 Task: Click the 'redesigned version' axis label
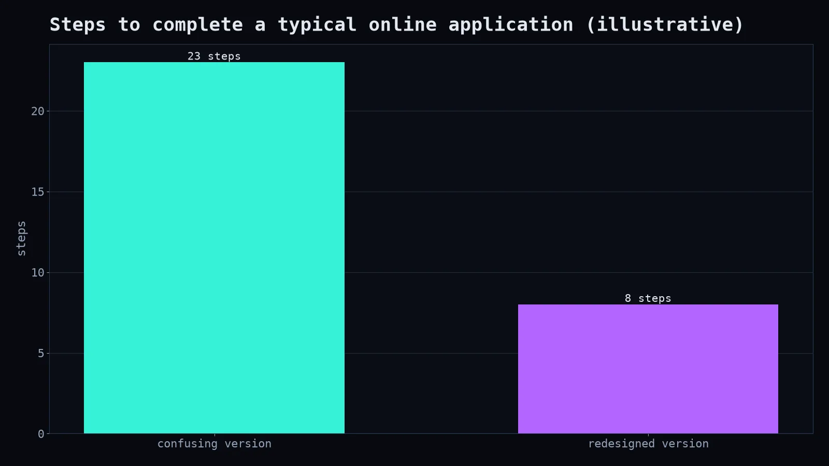point(648,444)
